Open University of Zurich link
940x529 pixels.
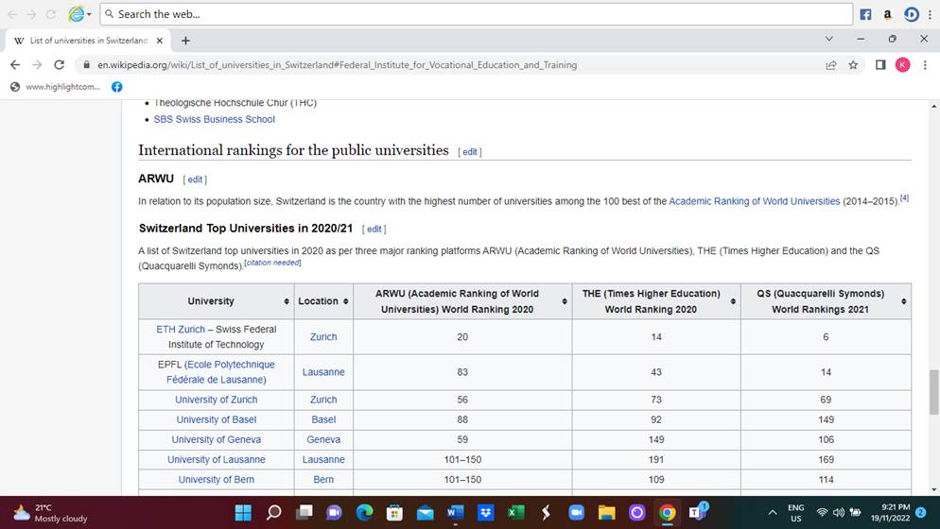point(216,400)
